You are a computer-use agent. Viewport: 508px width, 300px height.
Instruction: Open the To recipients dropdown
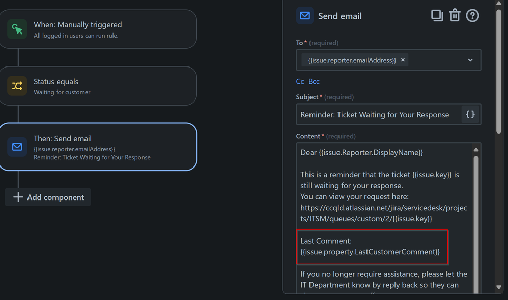coord(470,60)
